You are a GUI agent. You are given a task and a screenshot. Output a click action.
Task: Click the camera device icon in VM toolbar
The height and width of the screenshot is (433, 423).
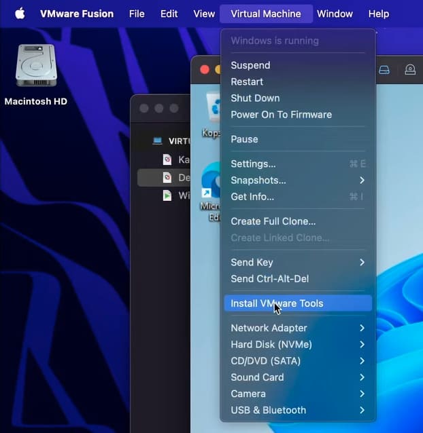pos(410,69)
